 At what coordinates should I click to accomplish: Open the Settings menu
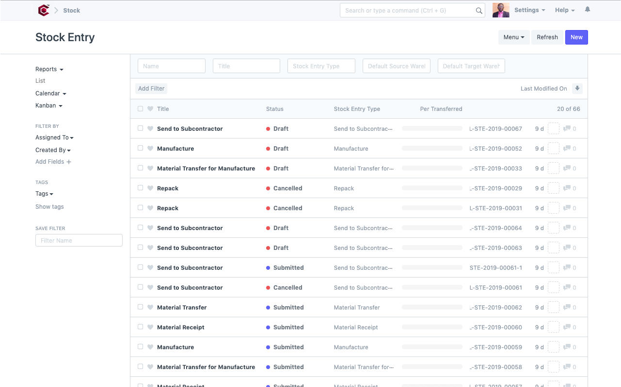pos(529,10)
